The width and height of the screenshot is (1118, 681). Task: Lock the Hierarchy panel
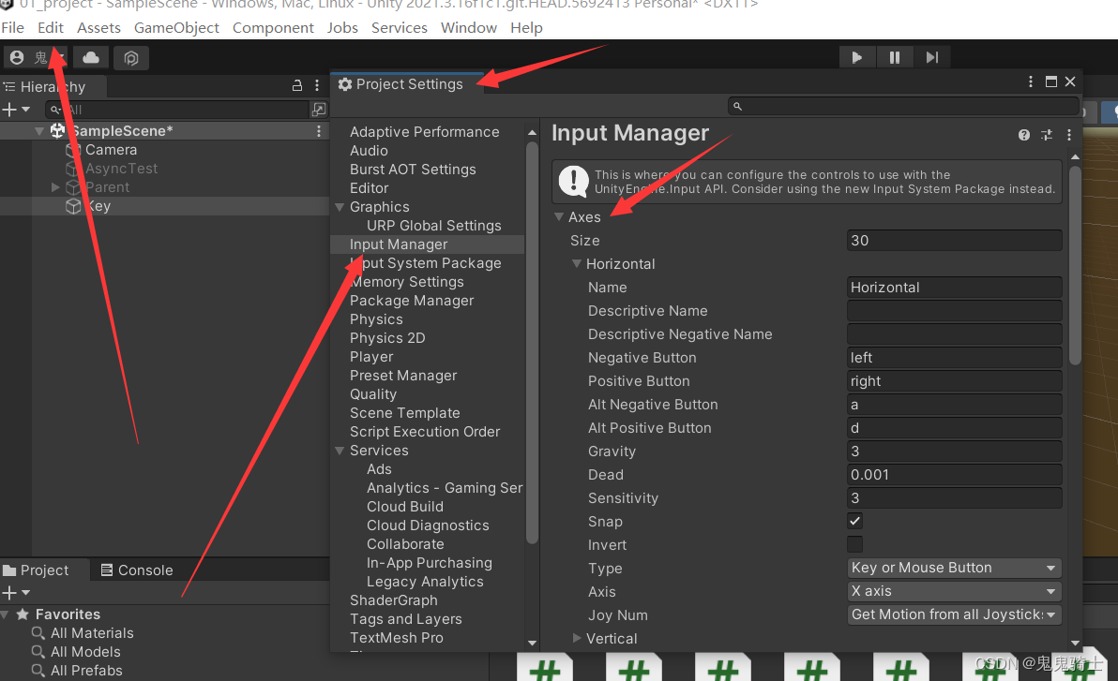point(297,85)
